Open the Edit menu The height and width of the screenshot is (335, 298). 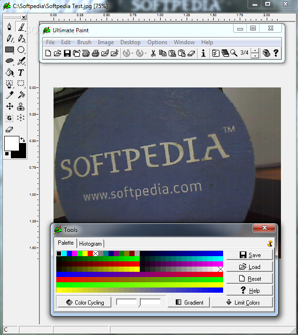click(x=66, y=42)
